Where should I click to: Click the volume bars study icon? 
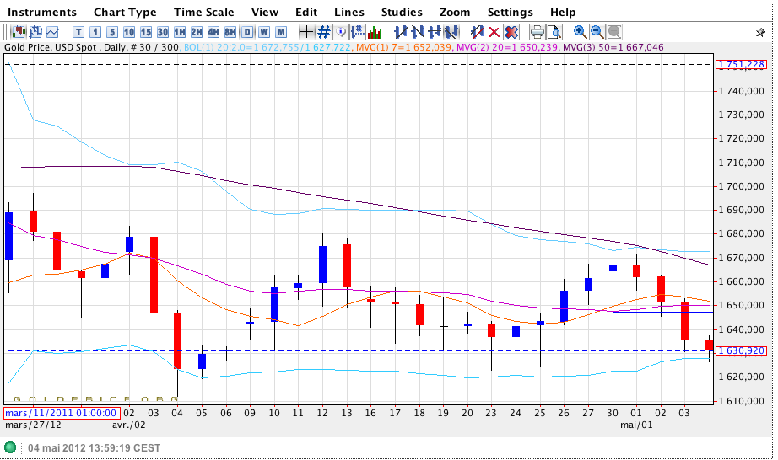(375, 32)
